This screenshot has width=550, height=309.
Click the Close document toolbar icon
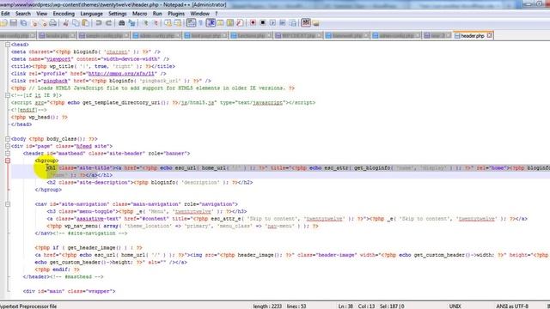(34, 23)
